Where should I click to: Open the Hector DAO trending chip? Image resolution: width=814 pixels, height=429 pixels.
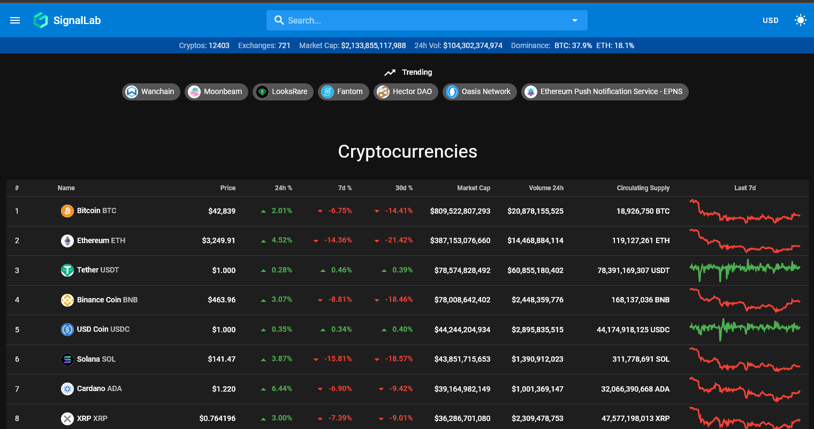coord(406,92)
